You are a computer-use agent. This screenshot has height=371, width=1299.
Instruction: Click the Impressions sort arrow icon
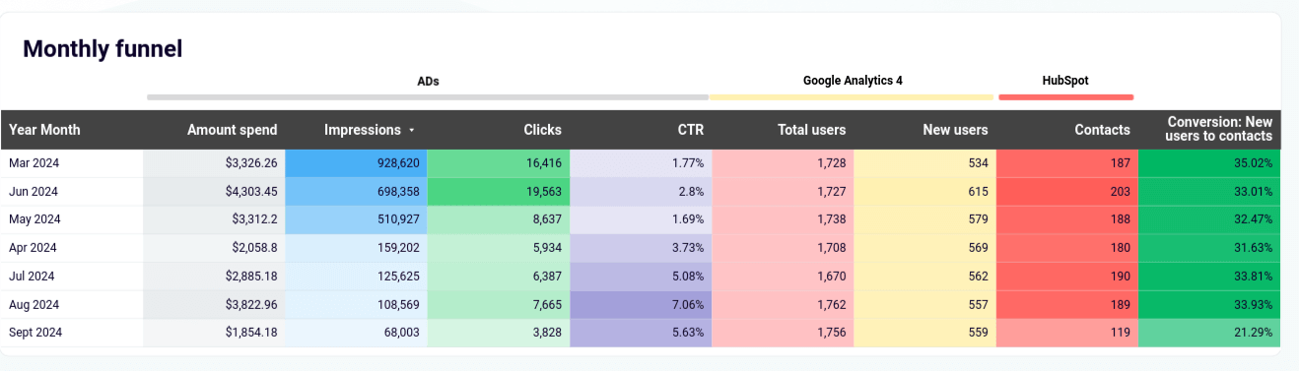pos(412,130)
